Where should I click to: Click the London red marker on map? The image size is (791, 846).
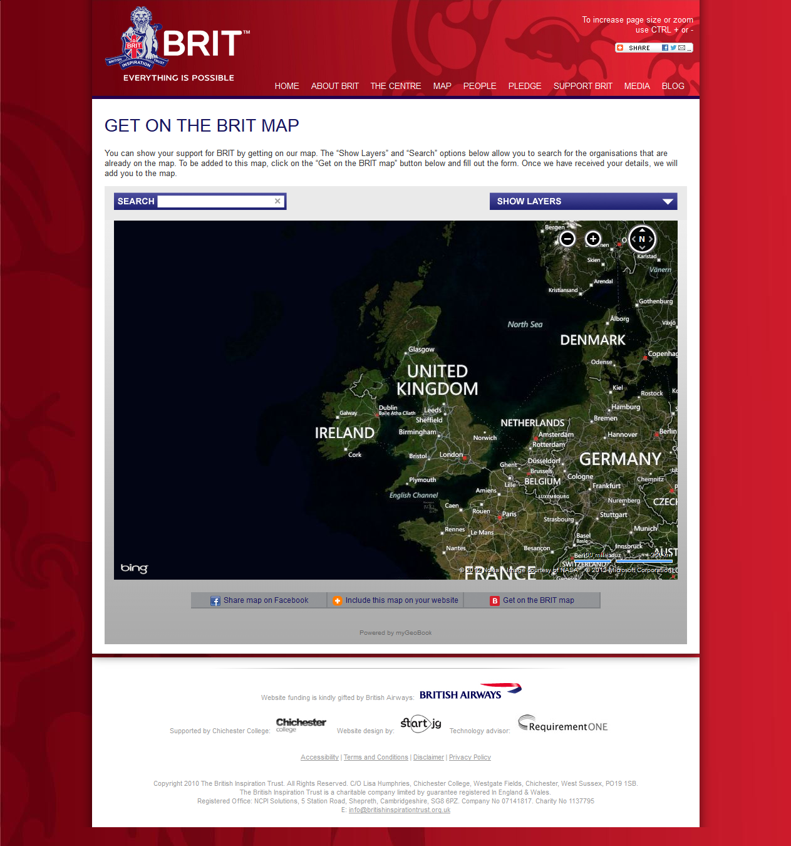pos(465,458)
